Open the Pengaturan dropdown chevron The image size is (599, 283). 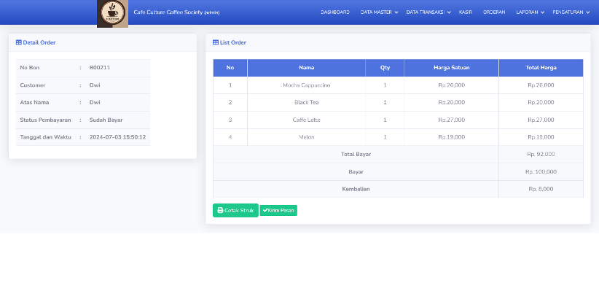[x=587, y=12]
